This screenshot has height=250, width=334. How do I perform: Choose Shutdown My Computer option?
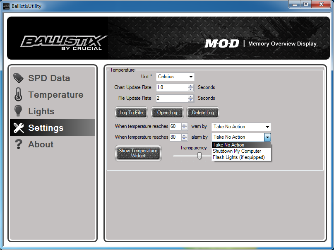241,151
